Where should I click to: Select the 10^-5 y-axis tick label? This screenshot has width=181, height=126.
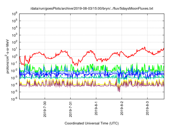(x=14, y=92)
